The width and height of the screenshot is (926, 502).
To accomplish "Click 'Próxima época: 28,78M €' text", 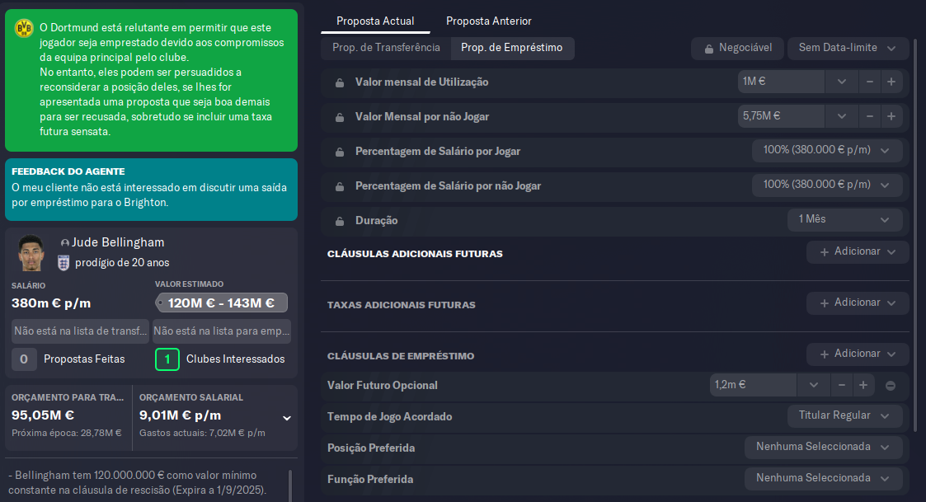I will coord(67,434).
